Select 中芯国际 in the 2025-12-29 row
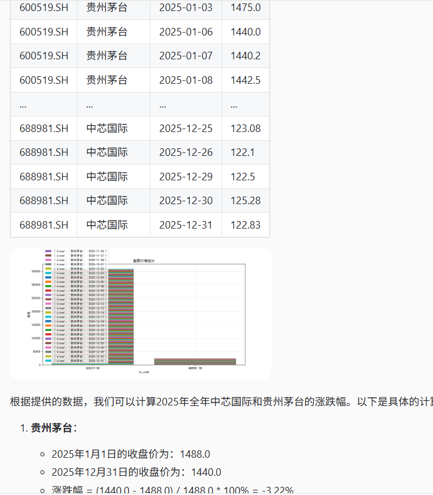 (x=107, y=177)
